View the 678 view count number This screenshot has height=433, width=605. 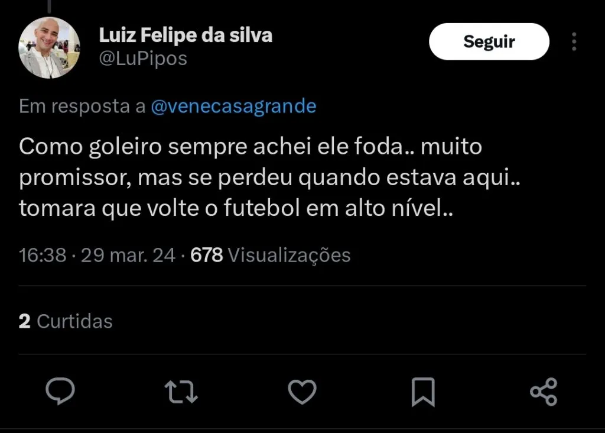click(x=207, y=255)
